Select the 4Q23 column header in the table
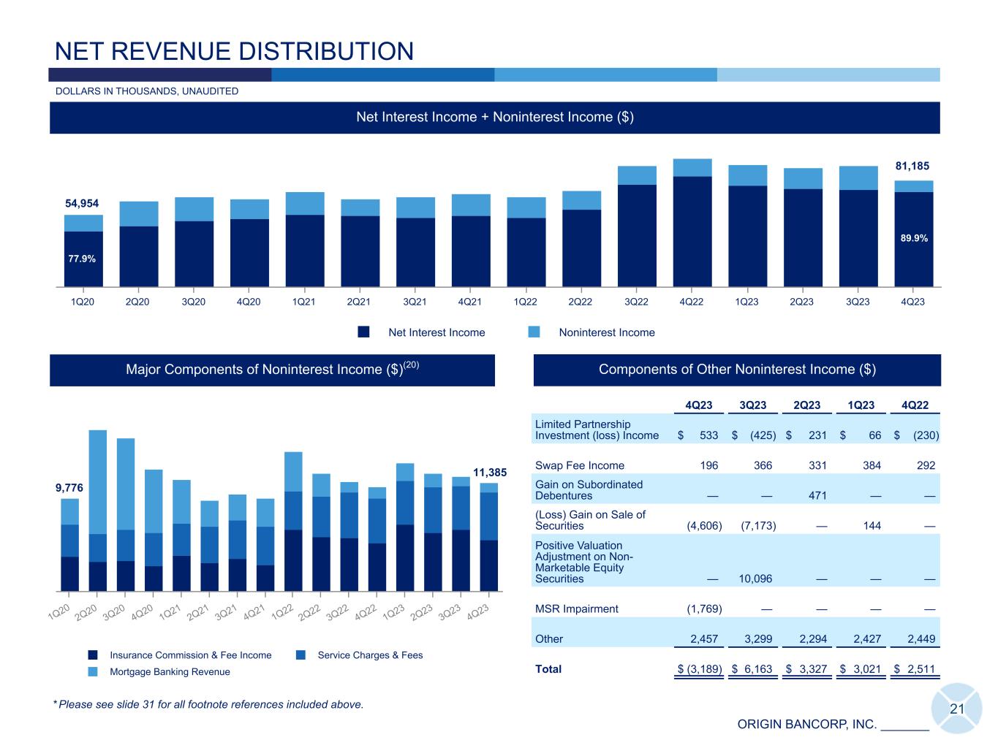Viewport: 998px width, 748px height. coord(698,405)
